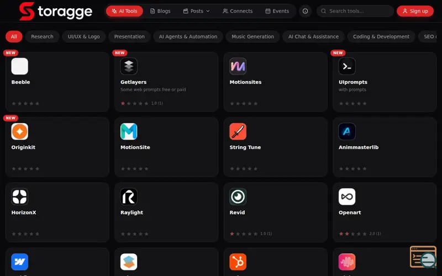Select the All category filter

[x=14, y=36]
